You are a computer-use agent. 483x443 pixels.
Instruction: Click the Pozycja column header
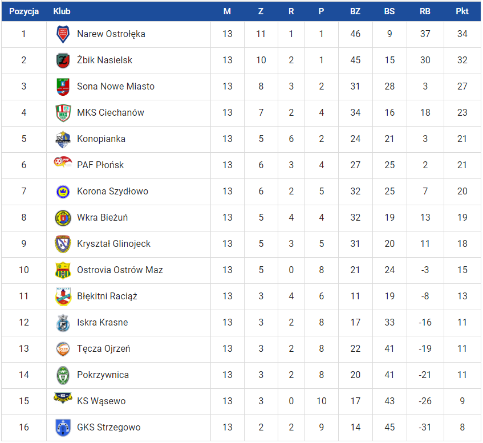coord(24,11)
